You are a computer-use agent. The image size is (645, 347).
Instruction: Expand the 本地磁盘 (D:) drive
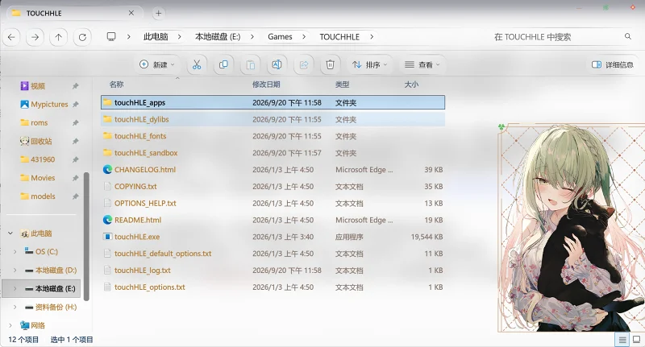(15, 271)
